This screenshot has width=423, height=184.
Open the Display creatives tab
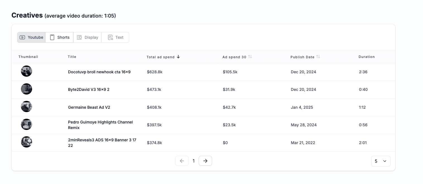coord(87,37)
